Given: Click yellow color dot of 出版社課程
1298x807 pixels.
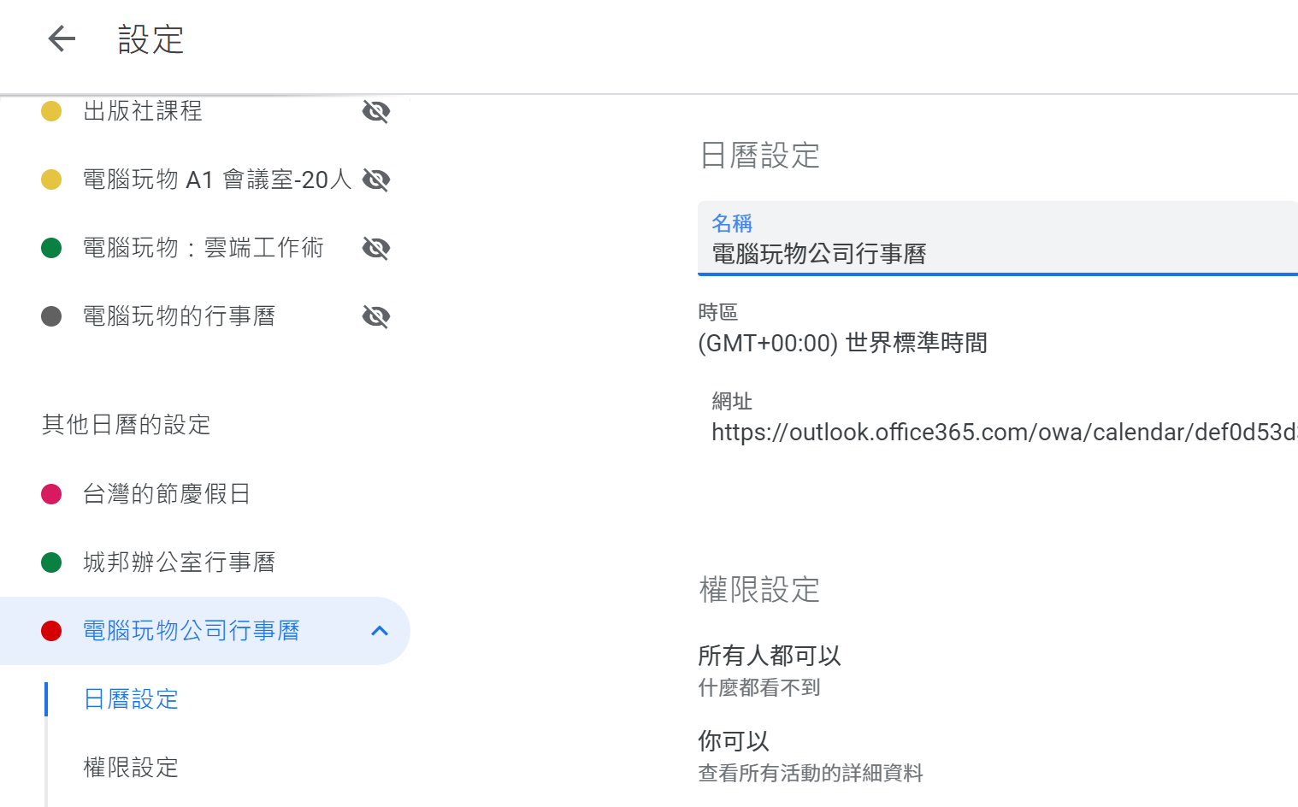Looking at the screenshot, I should pos(51,111).
